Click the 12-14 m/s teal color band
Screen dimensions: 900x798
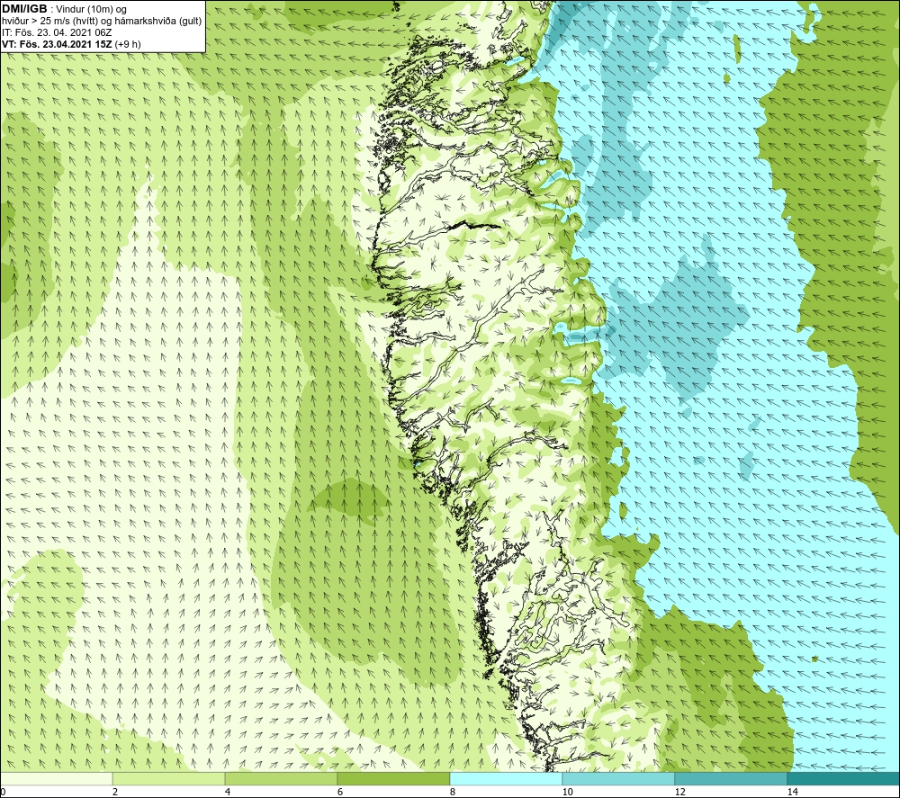731,778
